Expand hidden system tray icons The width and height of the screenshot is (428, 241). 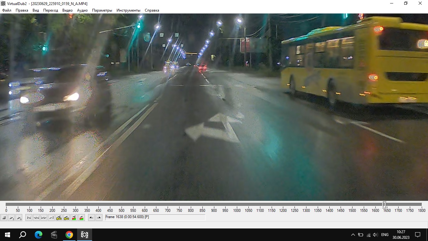[353, 235]
